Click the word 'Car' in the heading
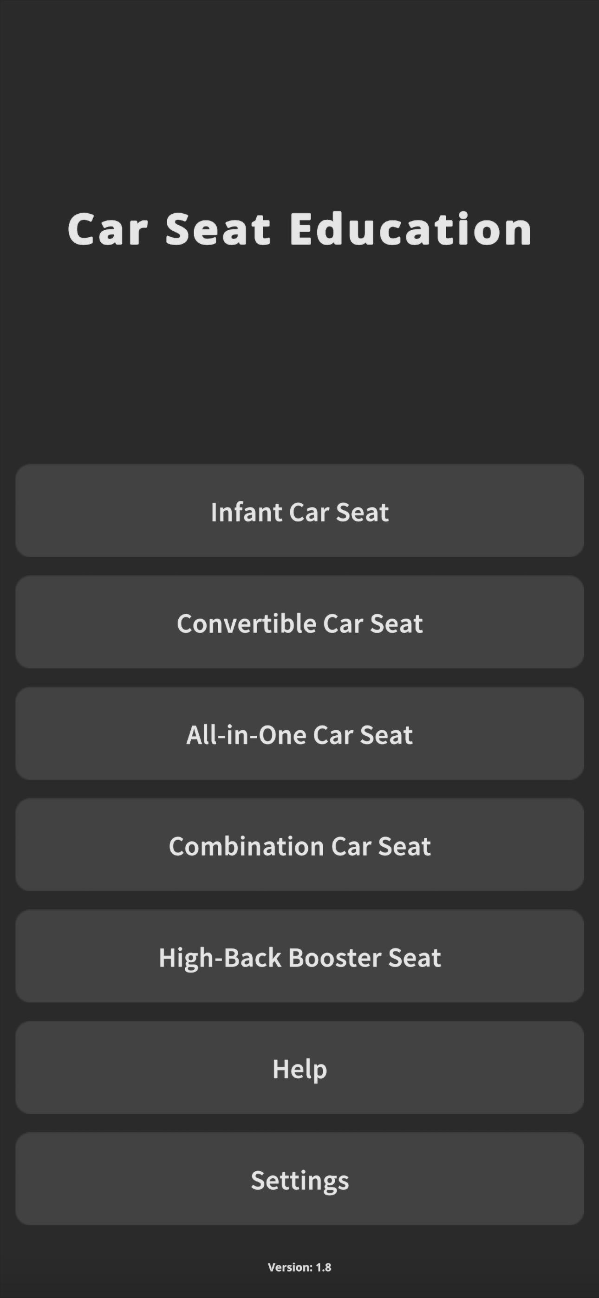The height and width of the screenshot is (1298, 599). (107, 229)
